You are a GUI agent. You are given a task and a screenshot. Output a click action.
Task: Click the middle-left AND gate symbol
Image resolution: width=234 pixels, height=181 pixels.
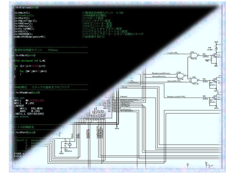pyautogui.click(x=181, y=76)
